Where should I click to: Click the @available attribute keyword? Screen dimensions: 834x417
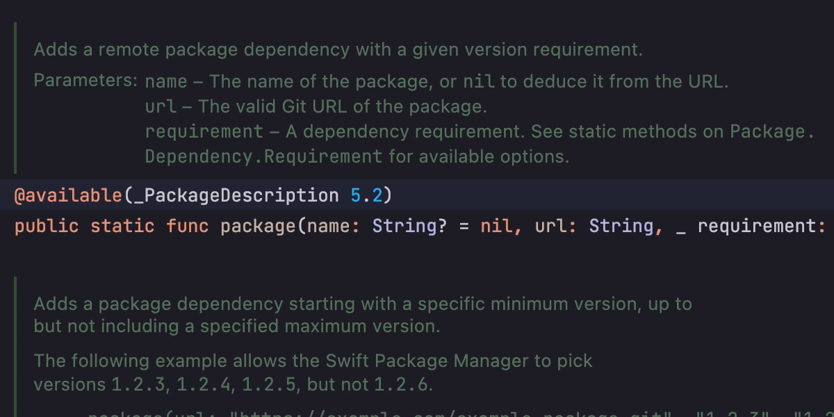point(67,195)
